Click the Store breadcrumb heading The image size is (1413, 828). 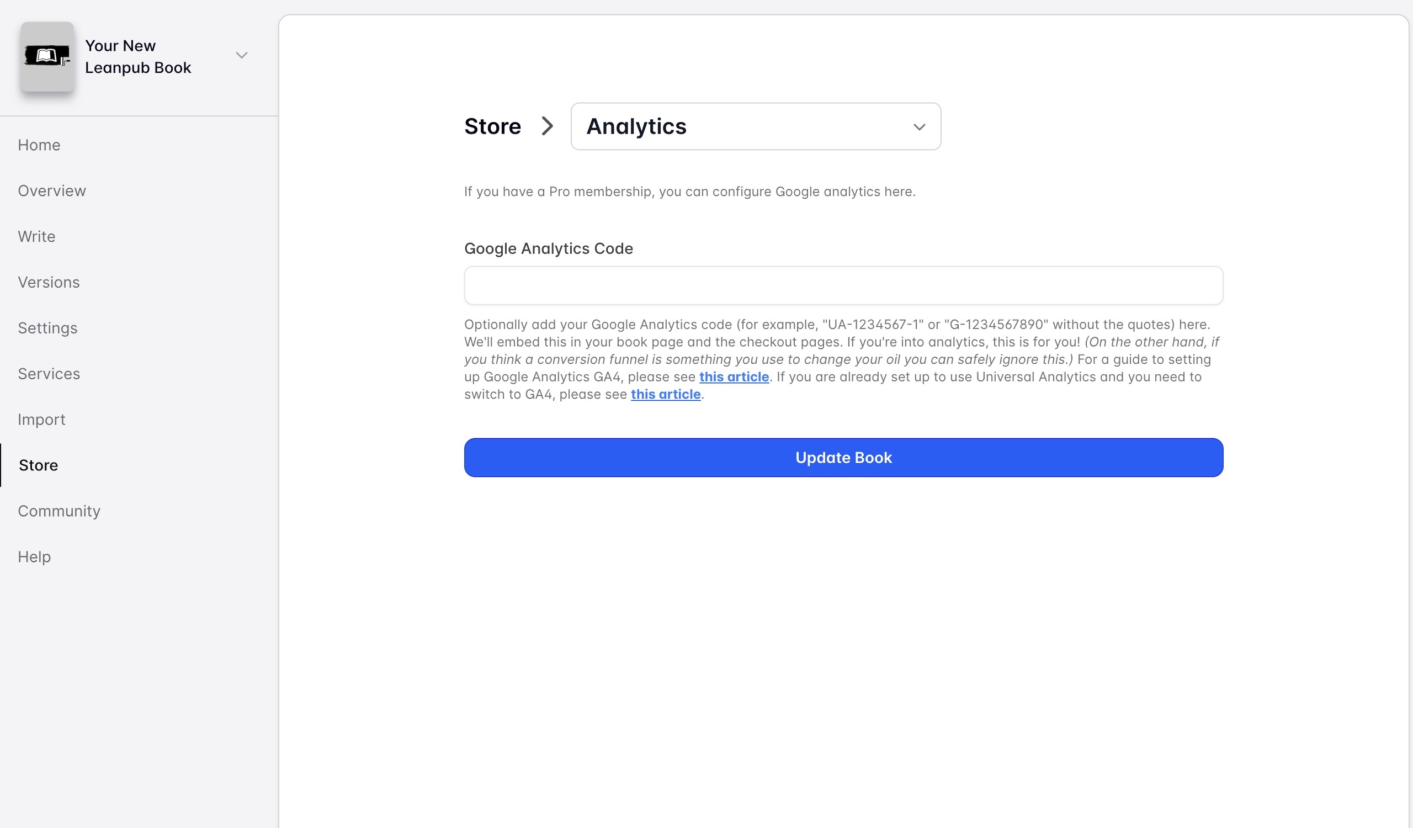pos(492,126)
